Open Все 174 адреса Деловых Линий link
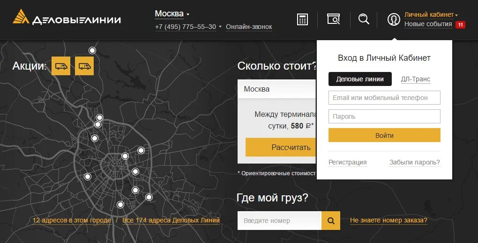Screen dimensions: 478x243 [x=171, y=220]
